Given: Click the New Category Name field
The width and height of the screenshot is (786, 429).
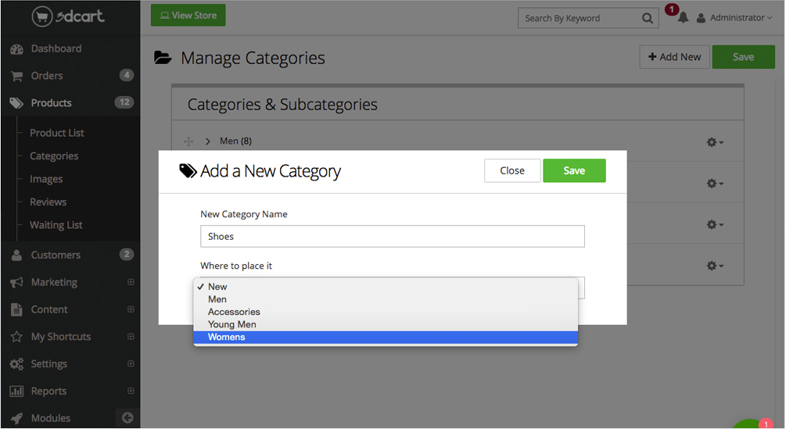Looking at the screenshot, I should [x=392, y=236].
